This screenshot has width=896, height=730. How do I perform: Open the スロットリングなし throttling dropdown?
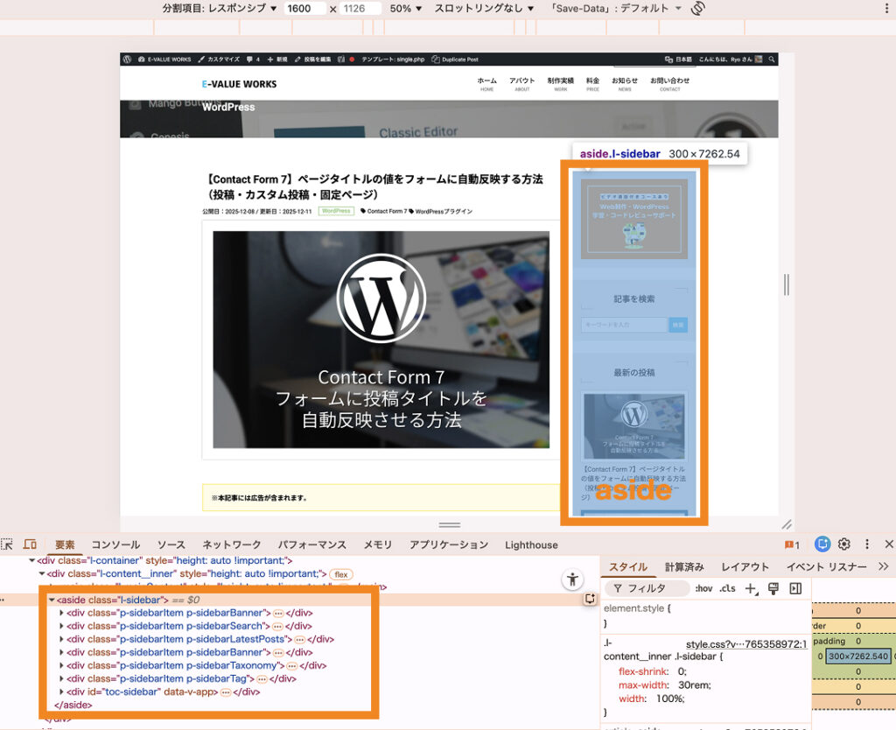tap(484, 9)
